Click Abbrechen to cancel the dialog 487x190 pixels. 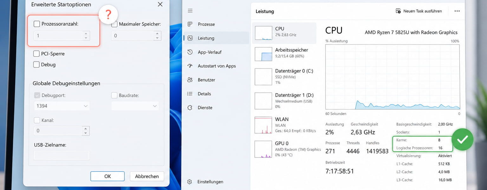point(147,176)
